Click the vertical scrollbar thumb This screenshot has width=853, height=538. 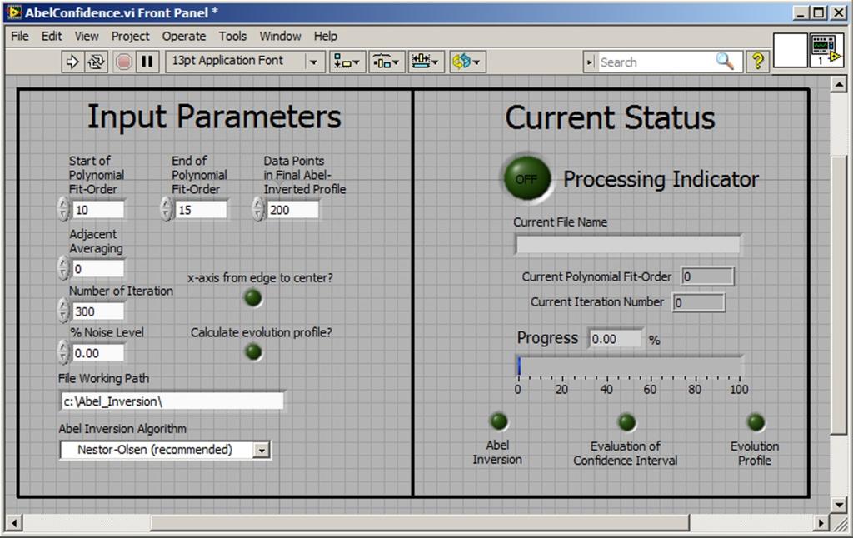click(839, 295)
